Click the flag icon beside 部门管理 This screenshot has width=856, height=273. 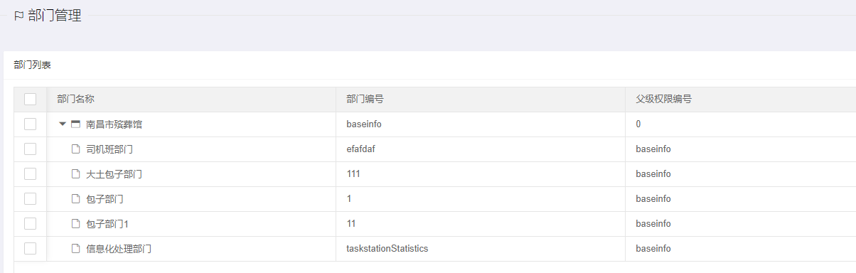[18, 16]
